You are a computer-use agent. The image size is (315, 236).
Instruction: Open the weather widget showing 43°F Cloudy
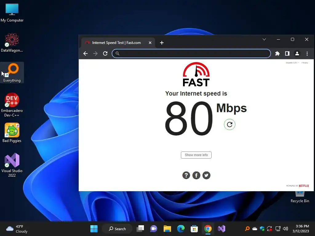tap(17, 229)
